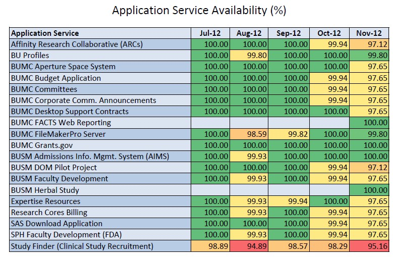Select the BUSM Faculty Development row label
This screenshot has width=393, height=257.
click(100, 179)
